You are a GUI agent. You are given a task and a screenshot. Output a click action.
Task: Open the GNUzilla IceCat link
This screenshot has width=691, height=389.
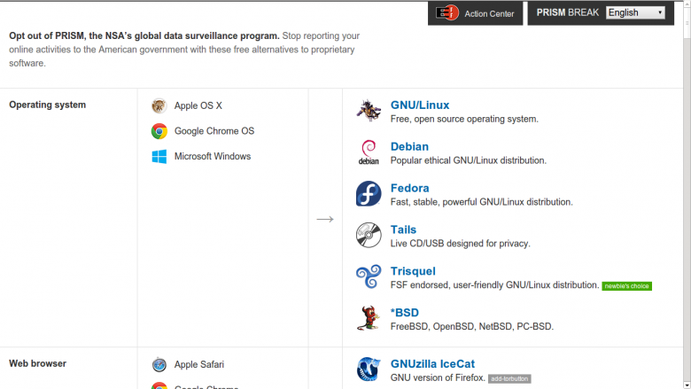point(432,364)
